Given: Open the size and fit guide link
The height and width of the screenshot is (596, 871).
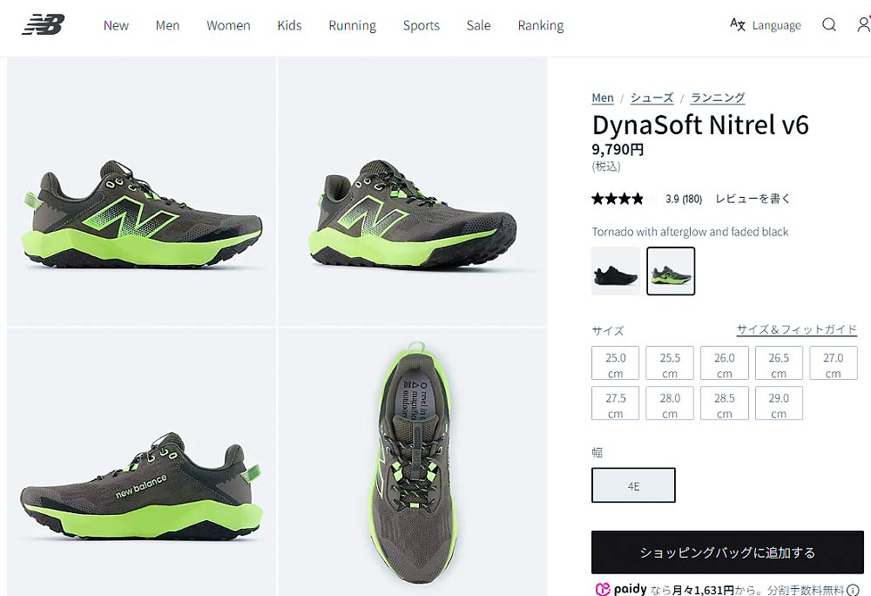Looking at the screenshot, I should pyautogui.click(x=796, y=329).
